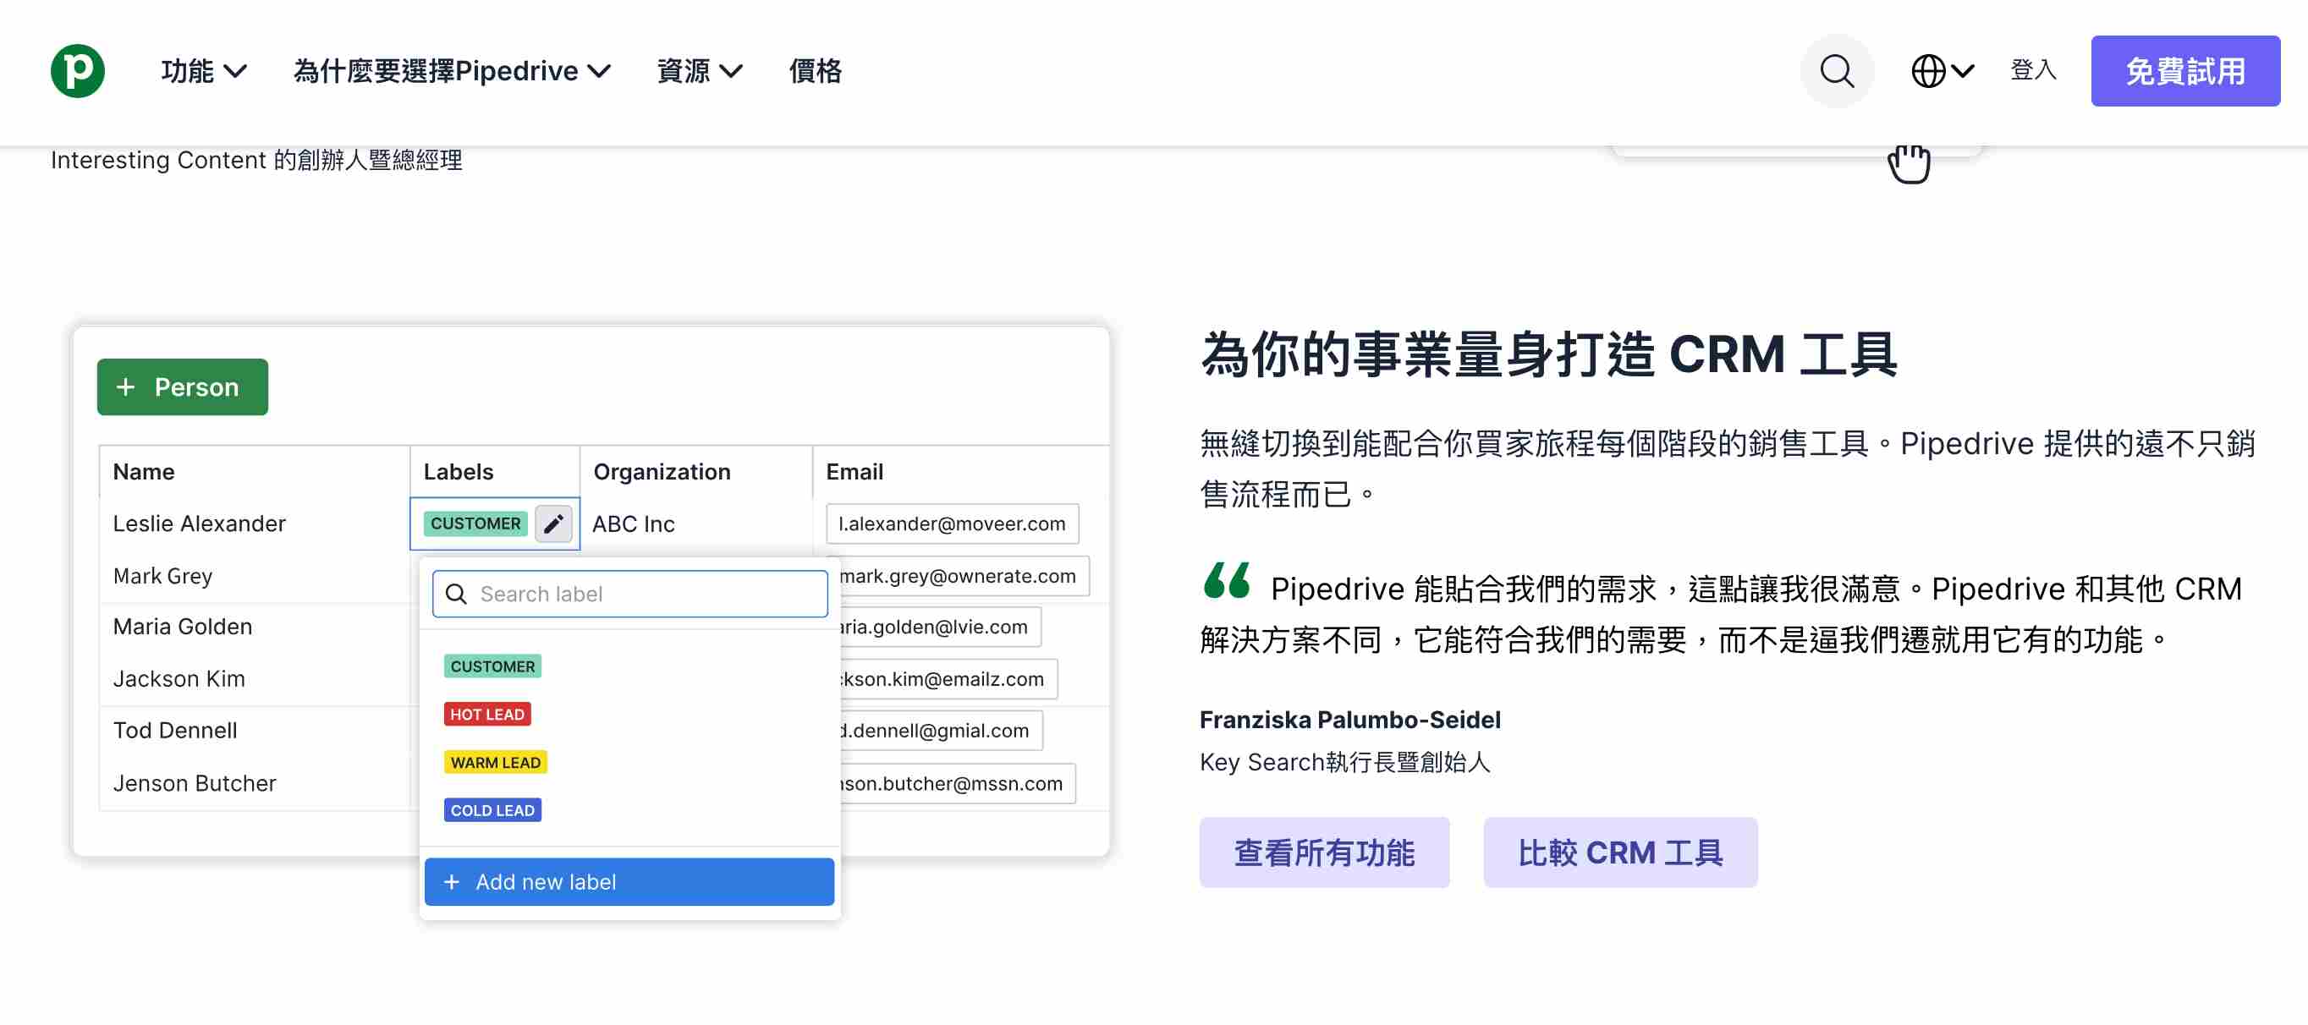Select Jackson Kim name cell

[179, 678]
